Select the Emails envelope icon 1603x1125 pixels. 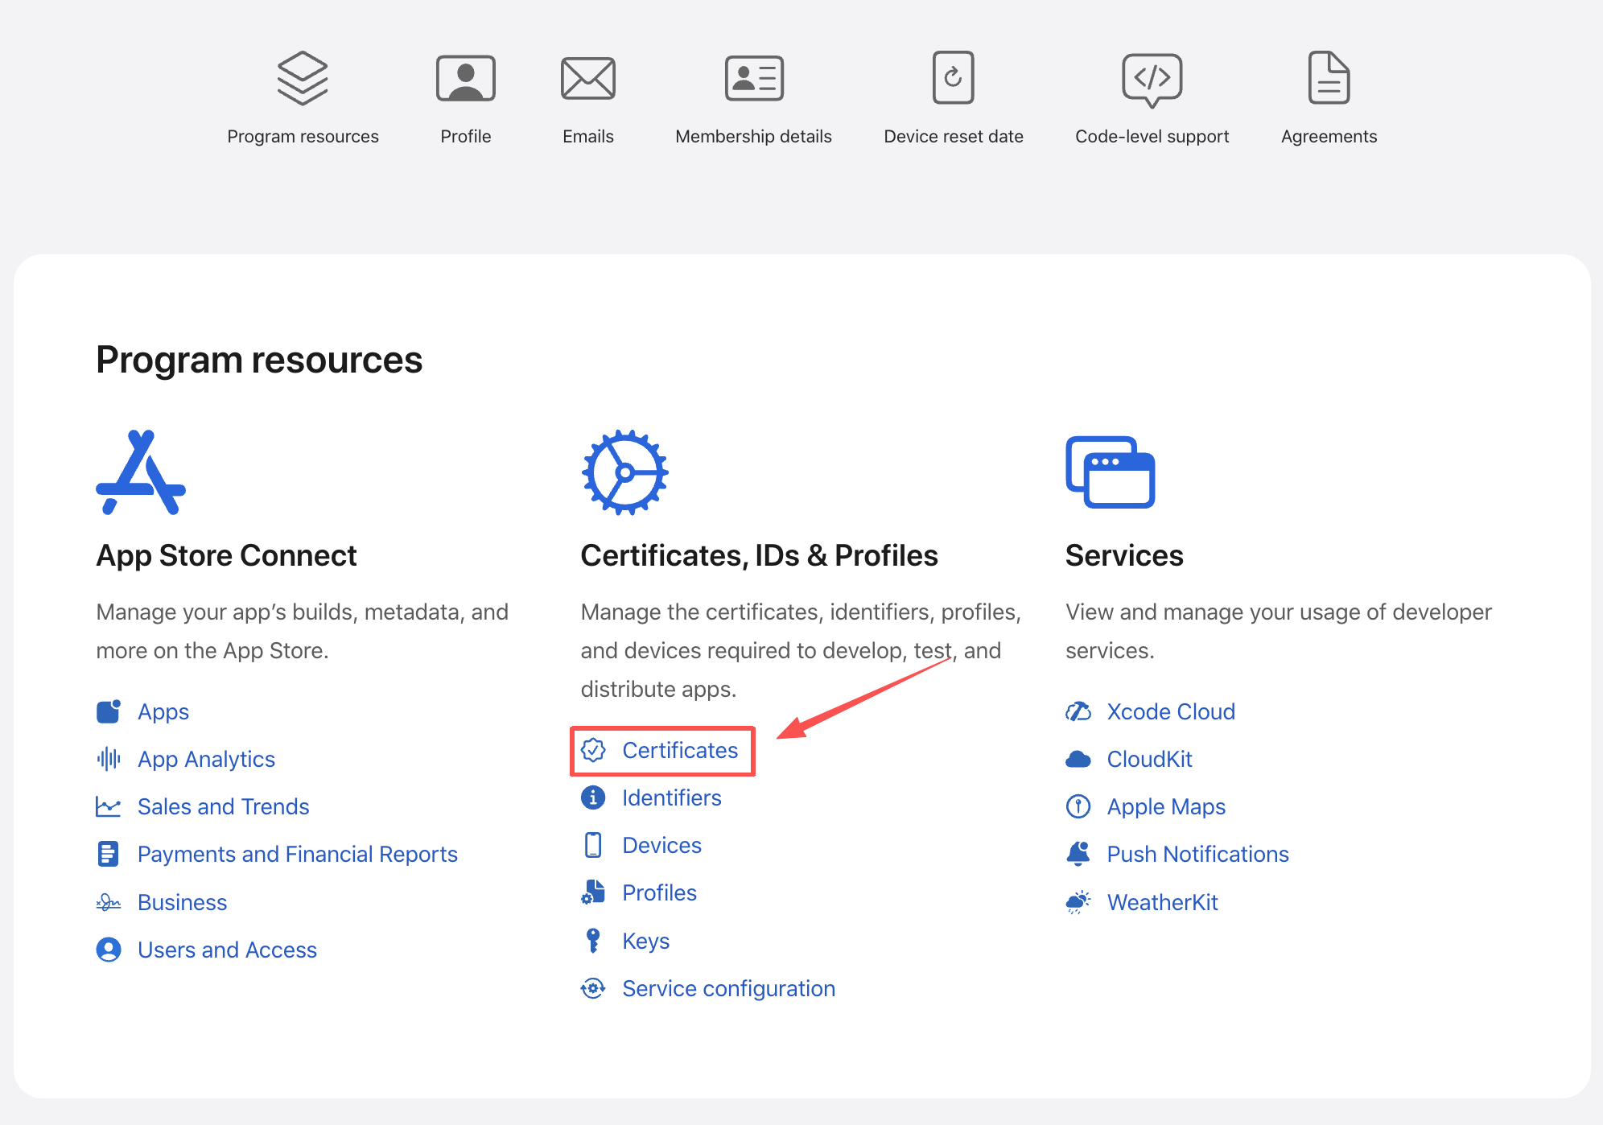coord(587,76)
